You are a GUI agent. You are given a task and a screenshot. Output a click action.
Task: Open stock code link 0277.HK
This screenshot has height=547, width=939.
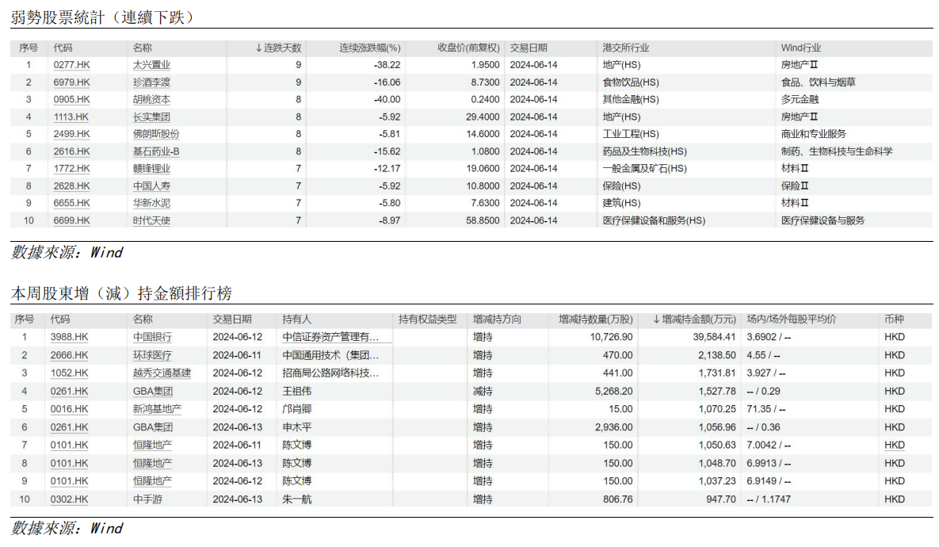click(71, 65)
